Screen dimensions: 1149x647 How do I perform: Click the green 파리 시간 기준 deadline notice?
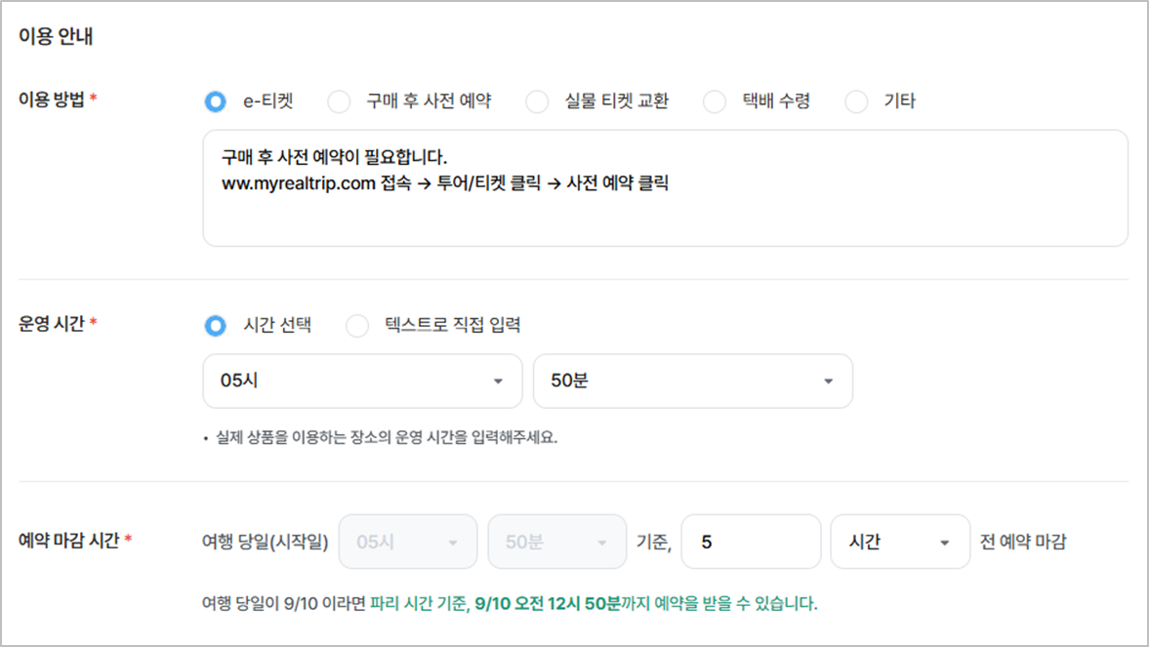pos(594,604)
